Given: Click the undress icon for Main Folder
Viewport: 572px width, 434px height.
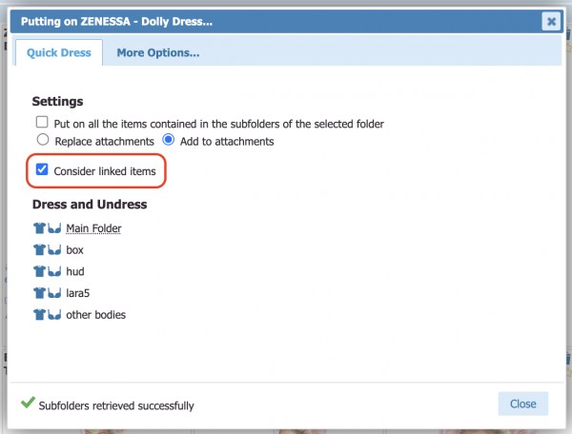Looking at the screenshot, I should (54, 228).
